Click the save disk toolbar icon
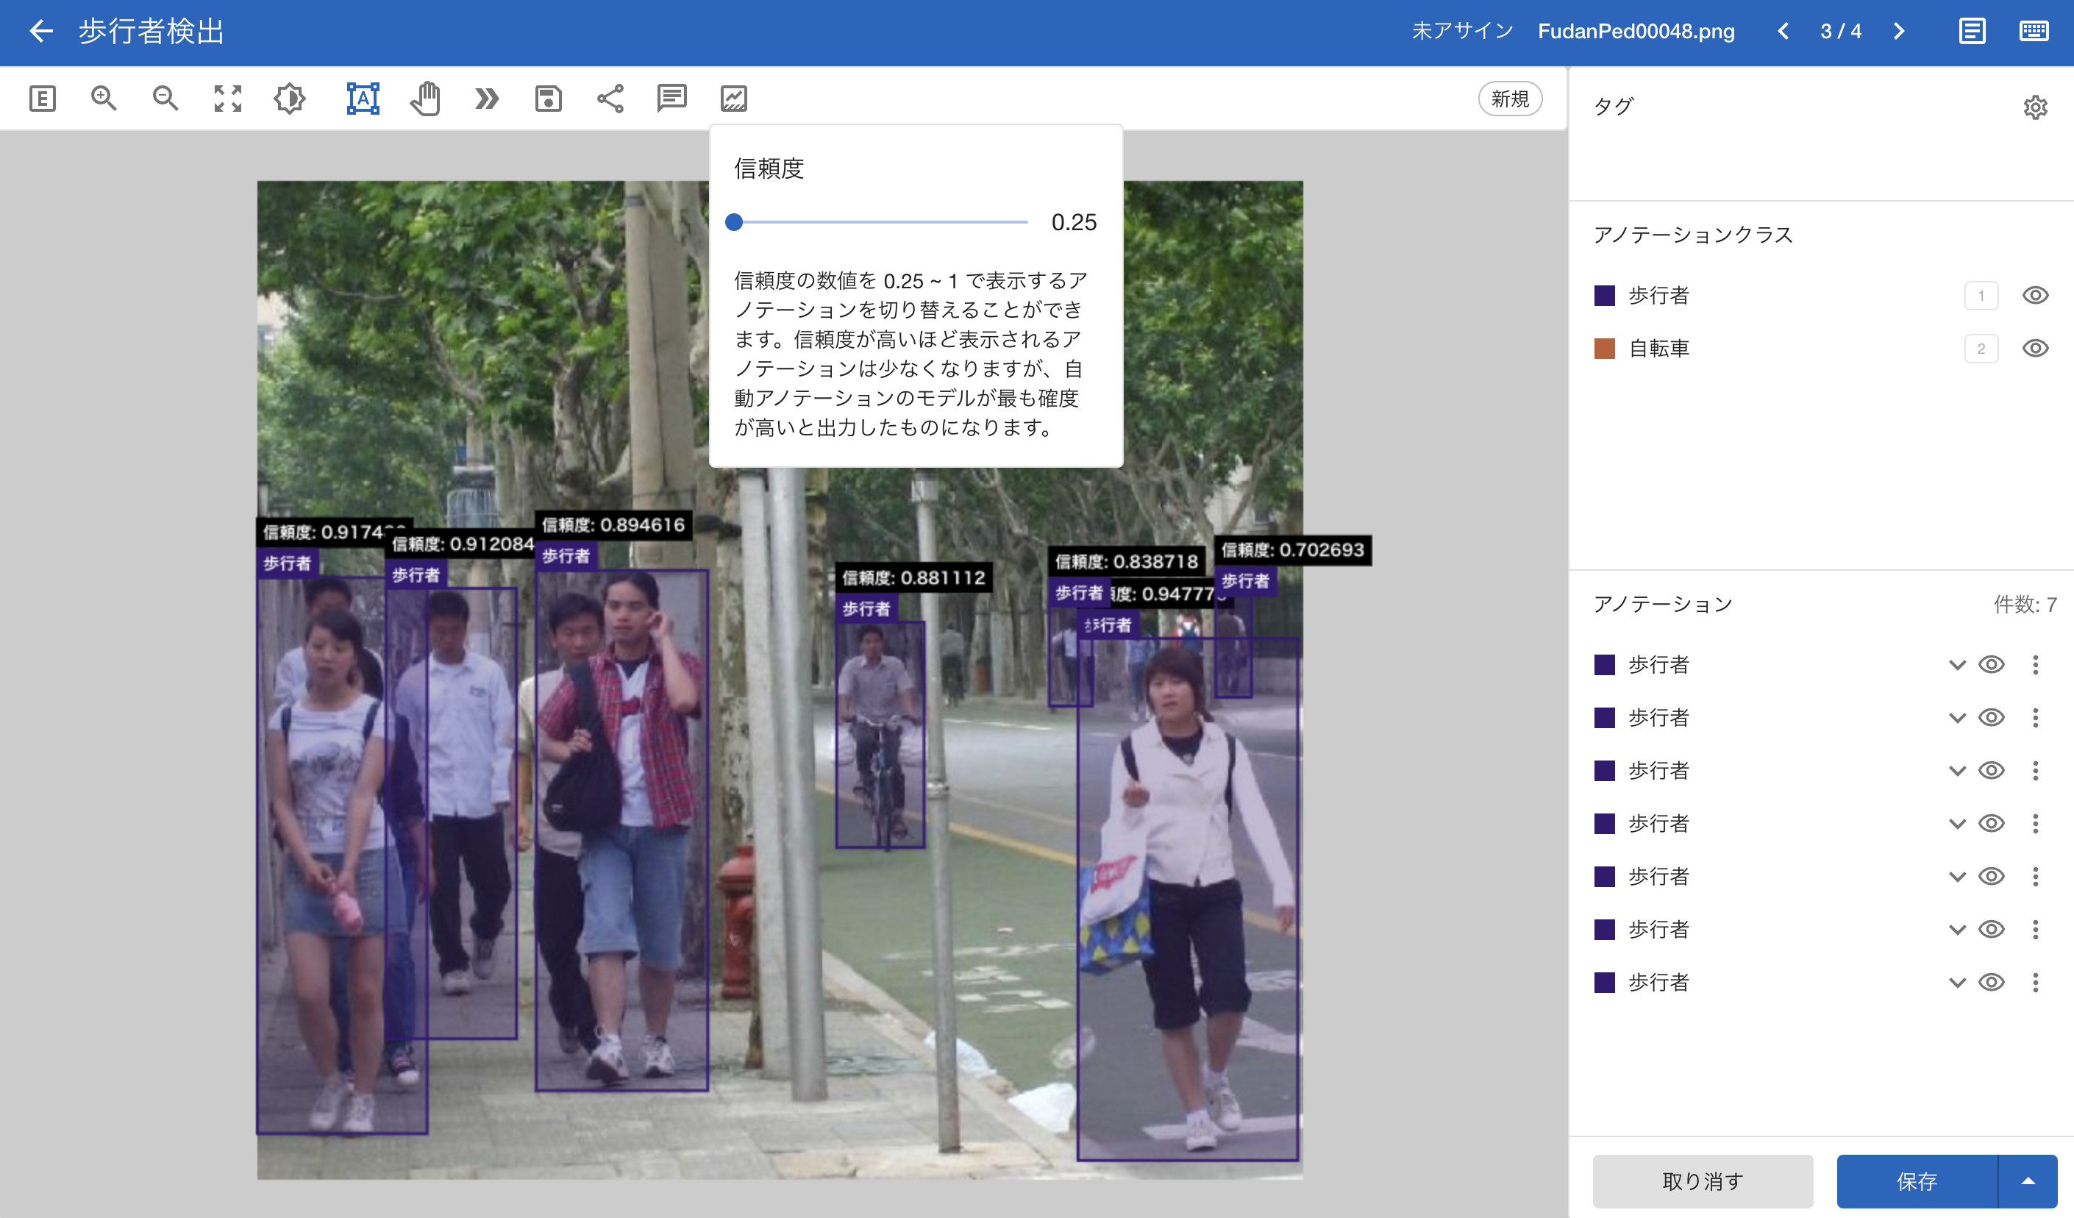This screenshot has width=2074, height=1218. [548, 99]
